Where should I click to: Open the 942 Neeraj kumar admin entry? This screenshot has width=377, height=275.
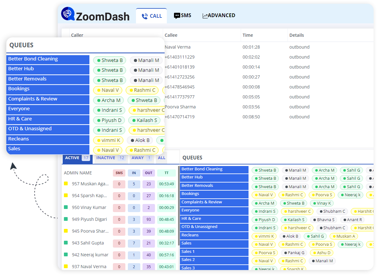[90, 255]
